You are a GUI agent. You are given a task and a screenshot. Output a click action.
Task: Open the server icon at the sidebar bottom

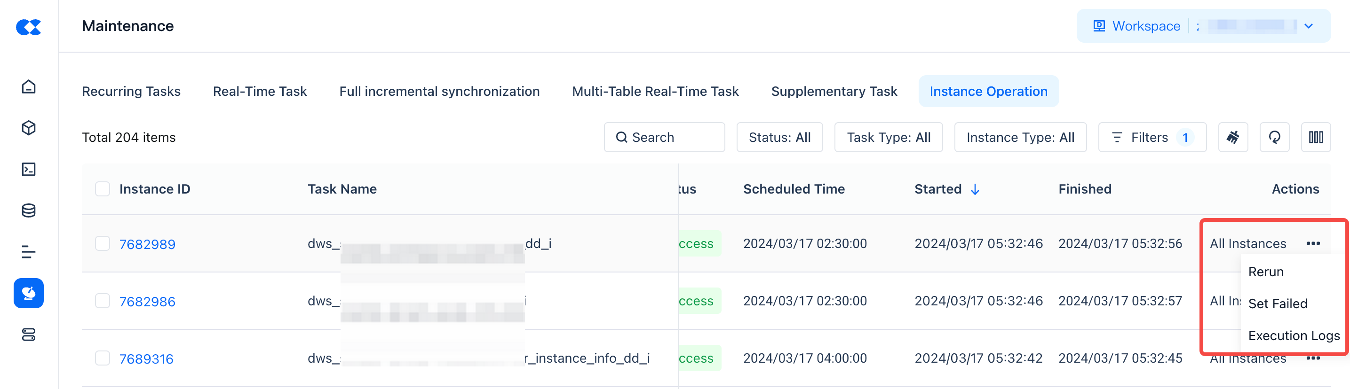point(29,335)
